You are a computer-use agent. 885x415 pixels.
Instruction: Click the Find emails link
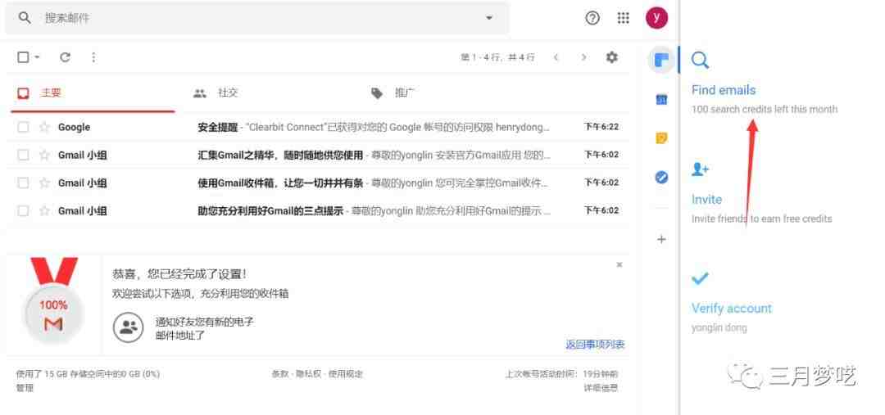pyautogui.click(x=723, y=90)
